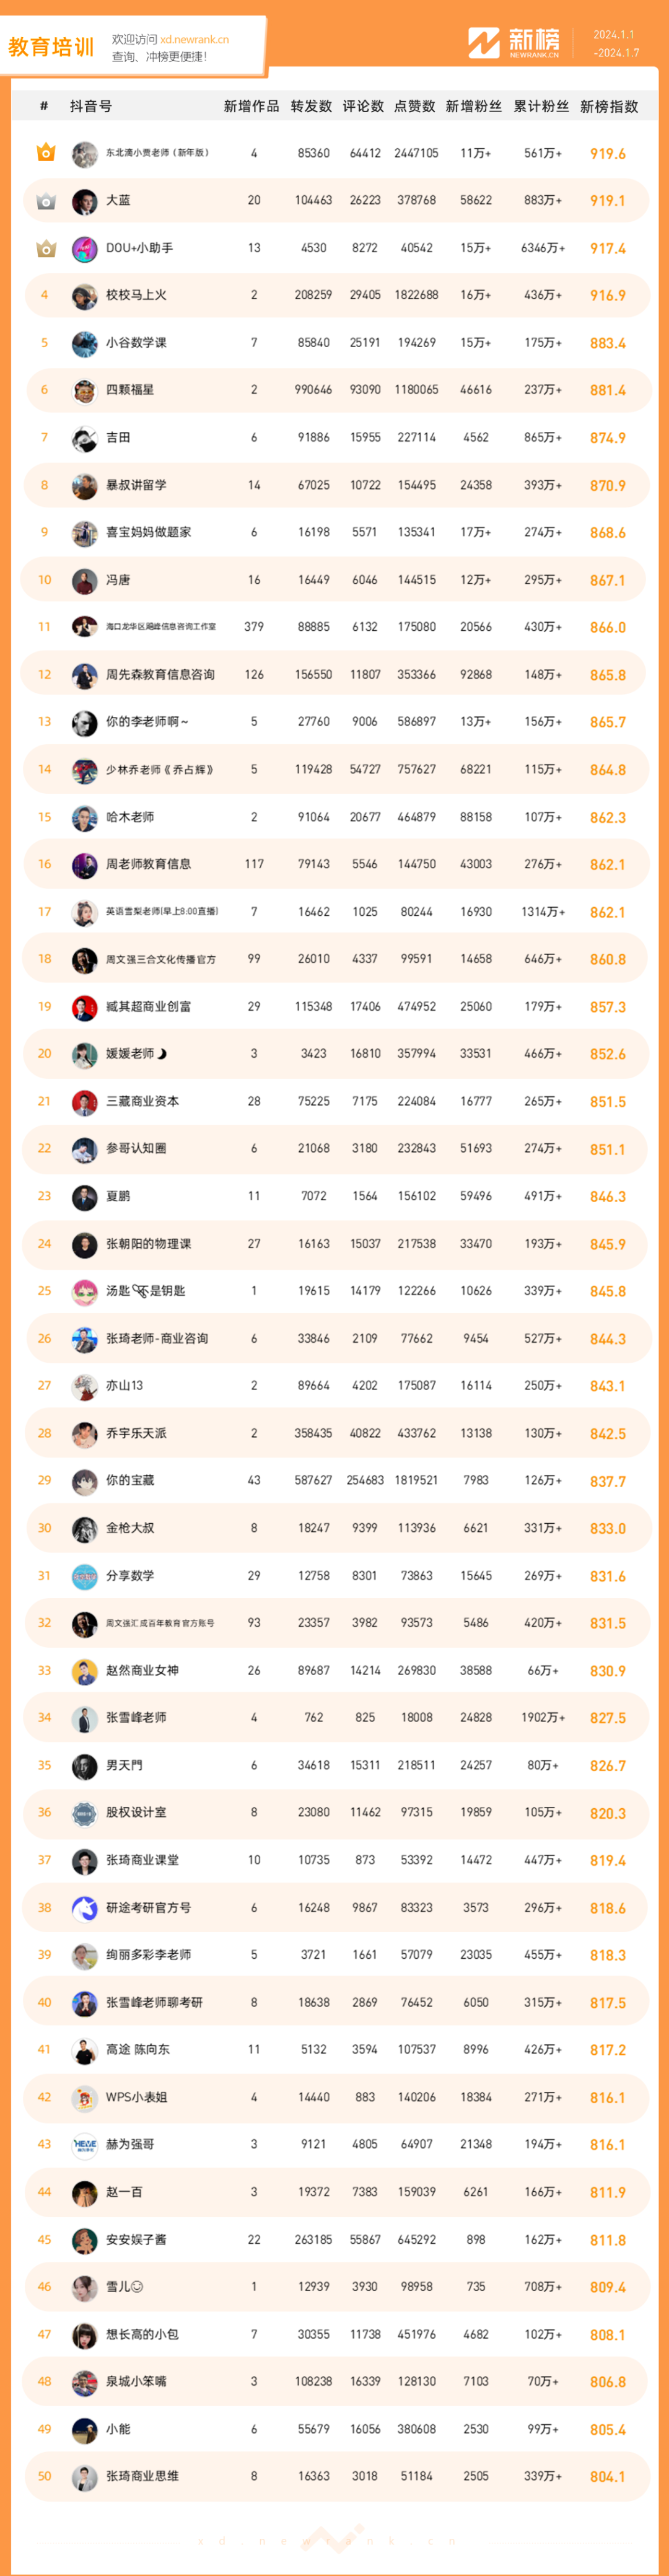Image resolution: width=669 pixels, height=2576 pixels.
Task: Click the 新榜 Newrank logo
Action: 514,43
